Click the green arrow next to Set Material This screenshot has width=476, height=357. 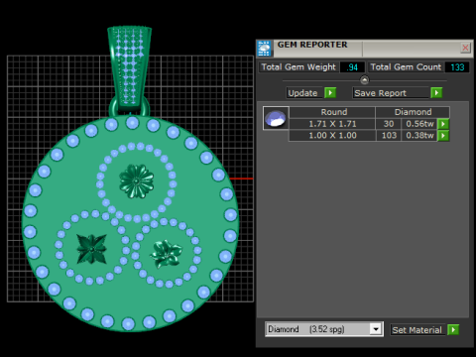coord(453,329)
